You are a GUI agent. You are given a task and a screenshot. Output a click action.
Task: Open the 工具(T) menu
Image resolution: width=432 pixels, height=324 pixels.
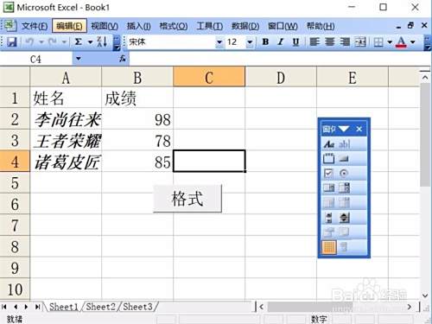210,26
